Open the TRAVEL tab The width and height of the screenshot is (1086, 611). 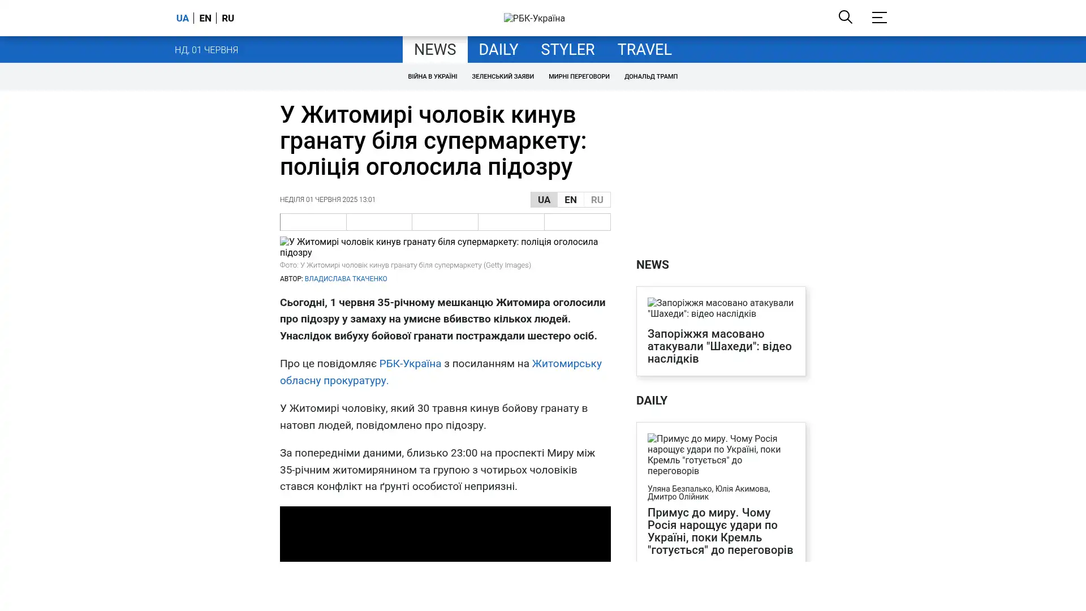644,50
